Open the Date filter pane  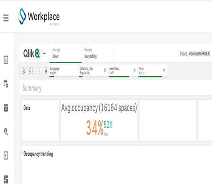40,120
